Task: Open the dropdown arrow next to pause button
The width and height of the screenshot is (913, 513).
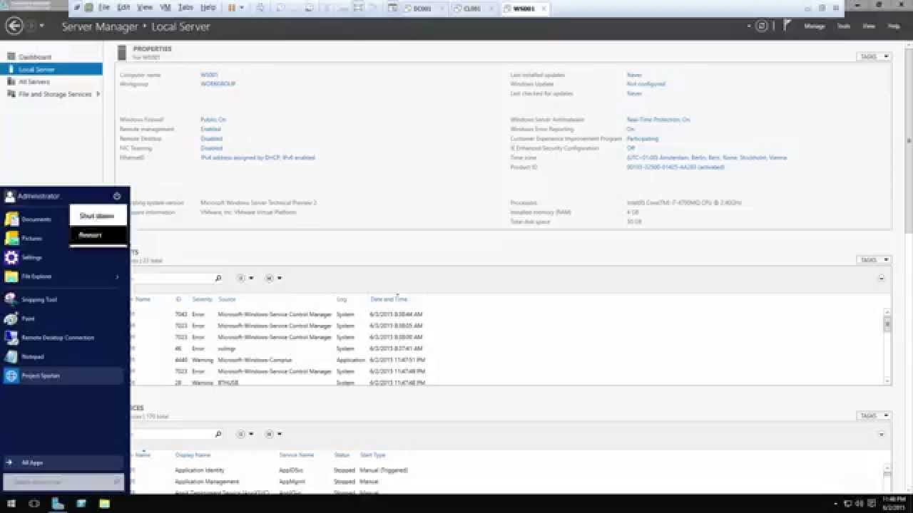Action: click(242, 8)
